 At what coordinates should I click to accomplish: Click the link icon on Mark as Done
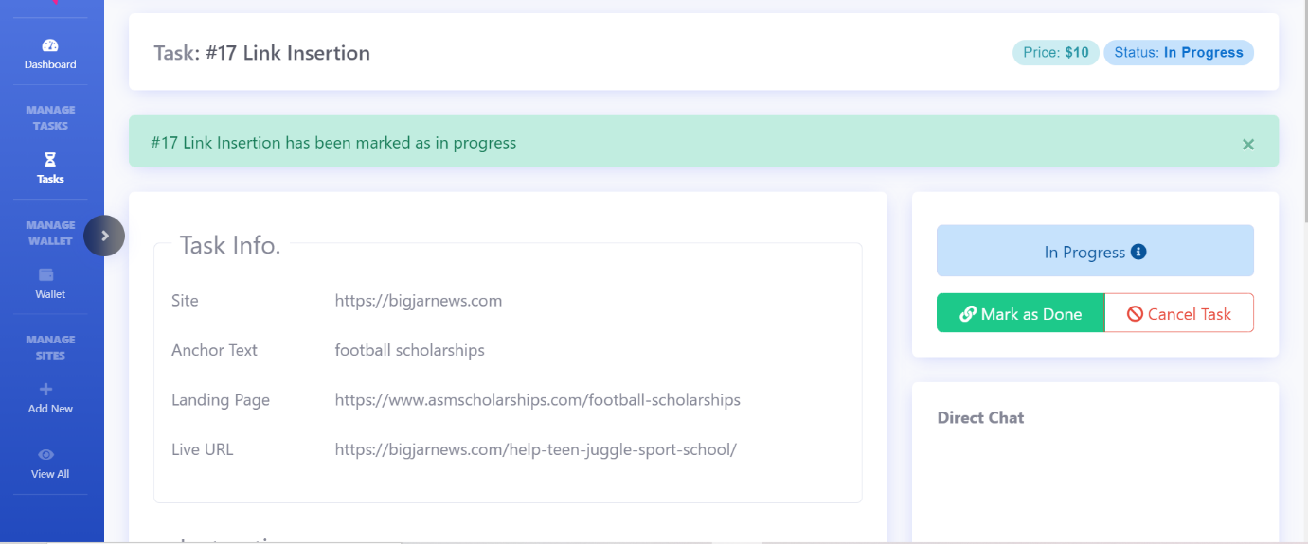968,314
